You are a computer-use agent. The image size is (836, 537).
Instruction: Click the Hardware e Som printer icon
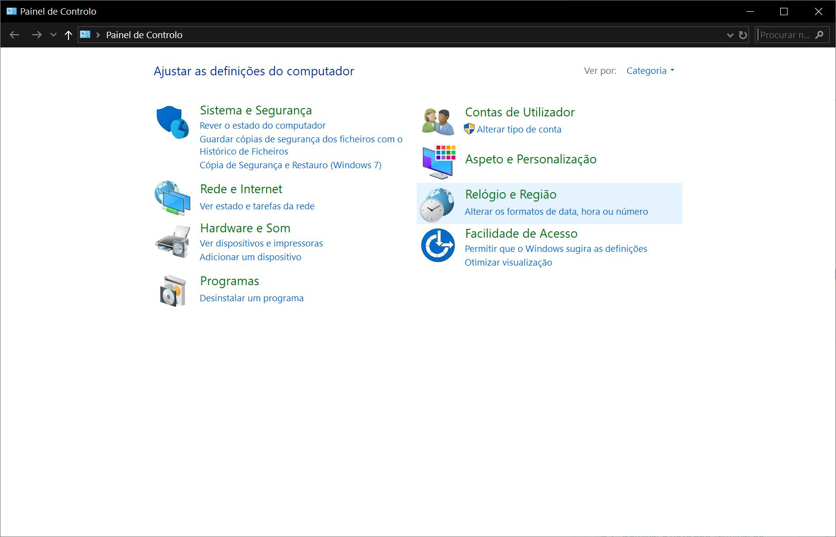click(x=173, y=242)
